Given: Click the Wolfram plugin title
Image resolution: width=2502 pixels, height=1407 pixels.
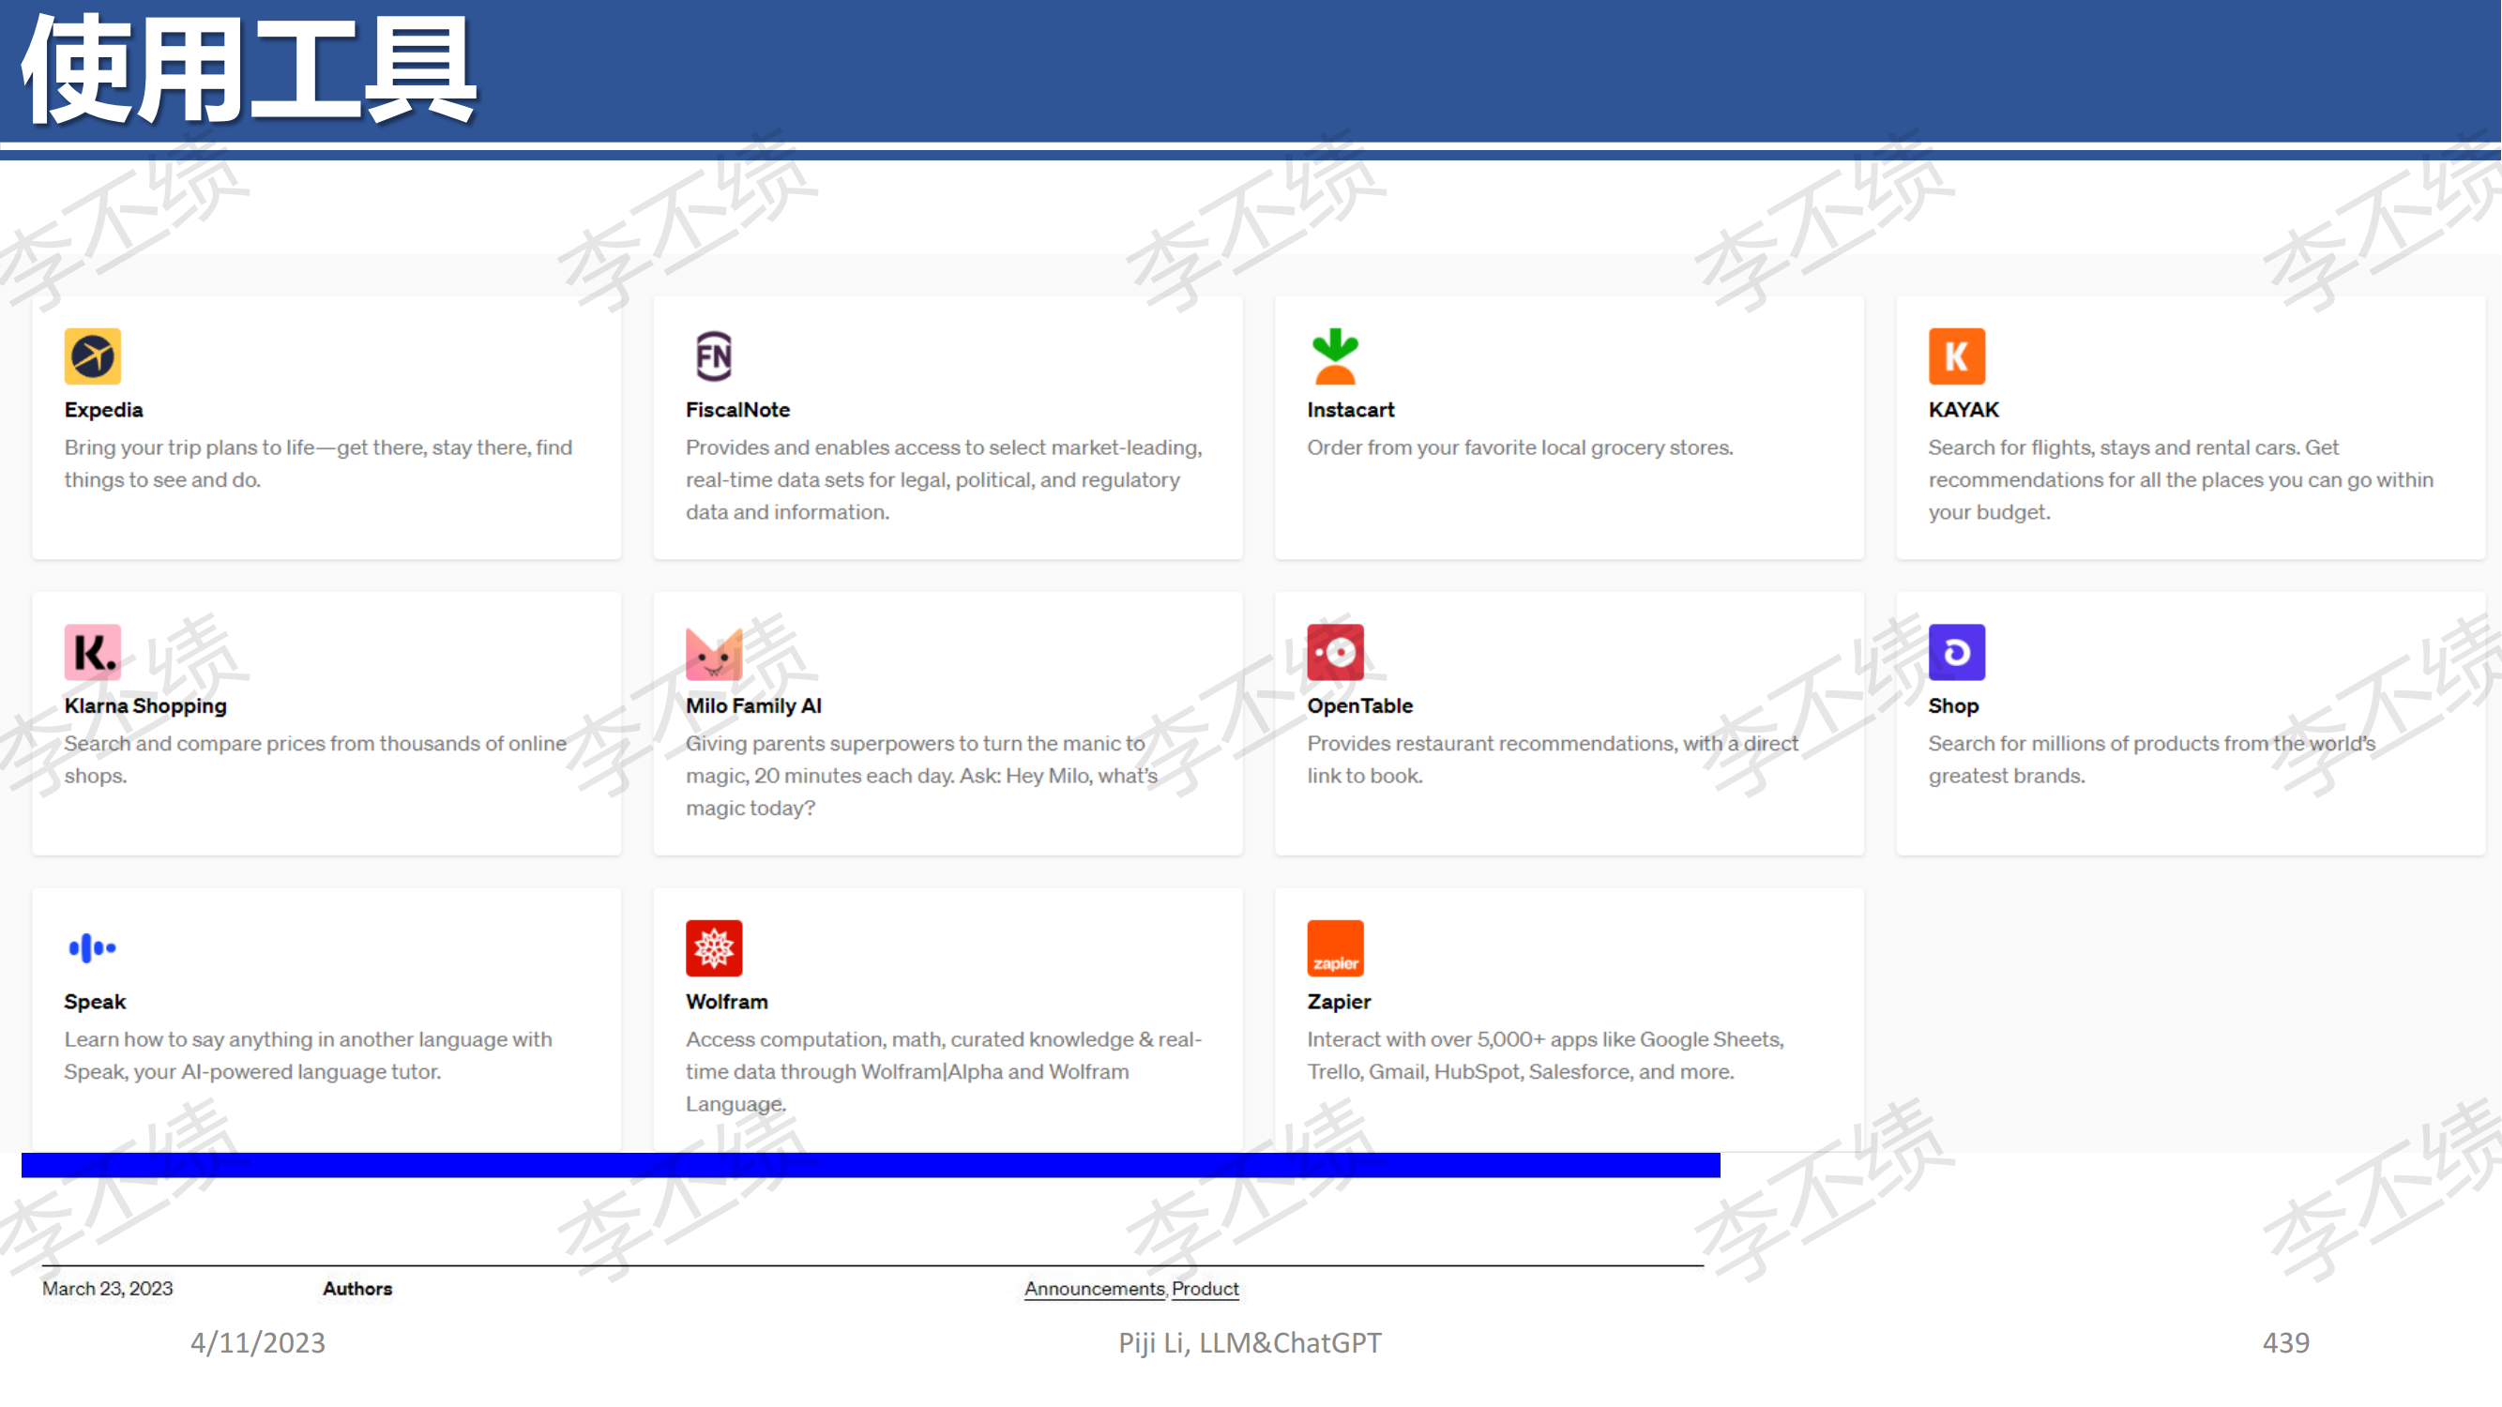Looking at the screenshot, I should coord(726,1002).
